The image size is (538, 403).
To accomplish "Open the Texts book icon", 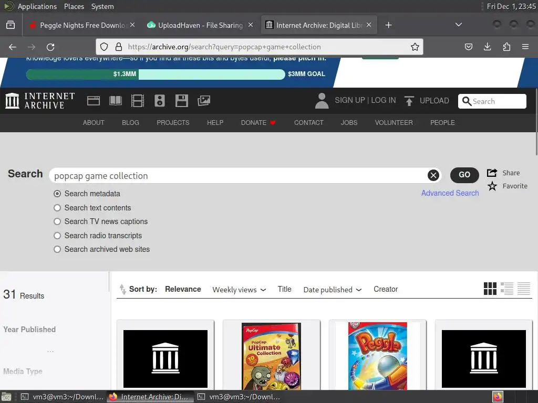I will coord(115,101).
